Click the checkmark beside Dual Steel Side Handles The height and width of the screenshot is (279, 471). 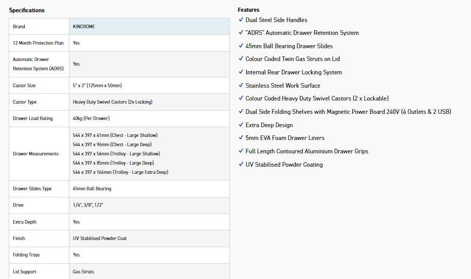[241, 19]
